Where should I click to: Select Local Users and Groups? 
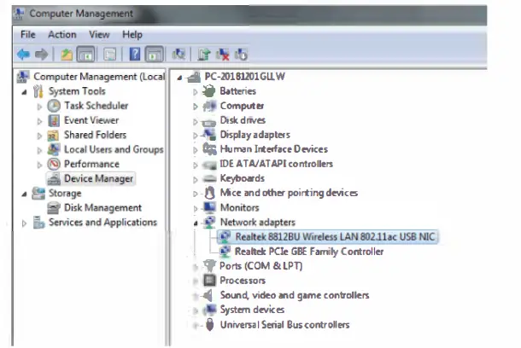click(114, 149)
